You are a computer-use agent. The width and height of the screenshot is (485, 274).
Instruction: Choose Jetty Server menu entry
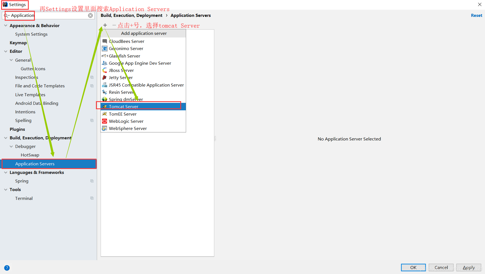[x=143, y=77]
